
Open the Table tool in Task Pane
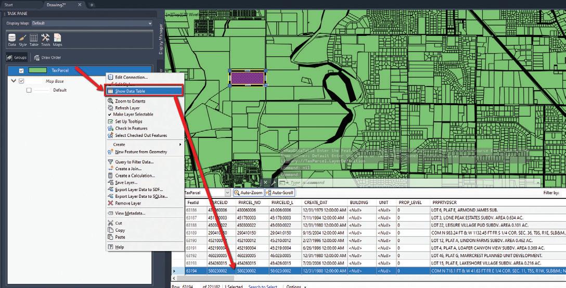34,40
